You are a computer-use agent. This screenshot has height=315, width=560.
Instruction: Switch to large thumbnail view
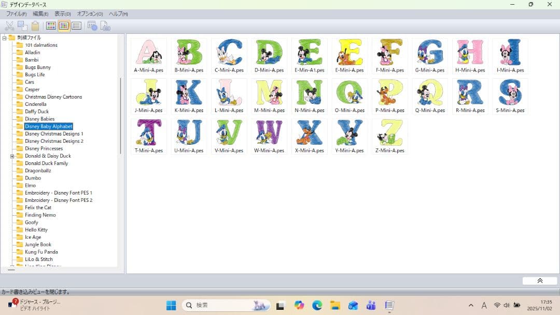[51, 26]
